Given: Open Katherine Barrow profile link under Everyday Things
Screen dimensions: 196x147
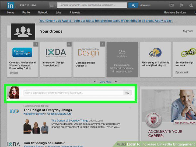Looking at the screenshot, I should [33, 114].
